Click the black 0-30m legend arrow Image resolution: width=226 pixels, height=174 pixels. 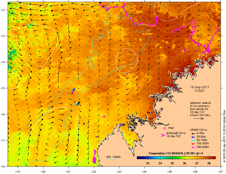click(x=193, y=134)
